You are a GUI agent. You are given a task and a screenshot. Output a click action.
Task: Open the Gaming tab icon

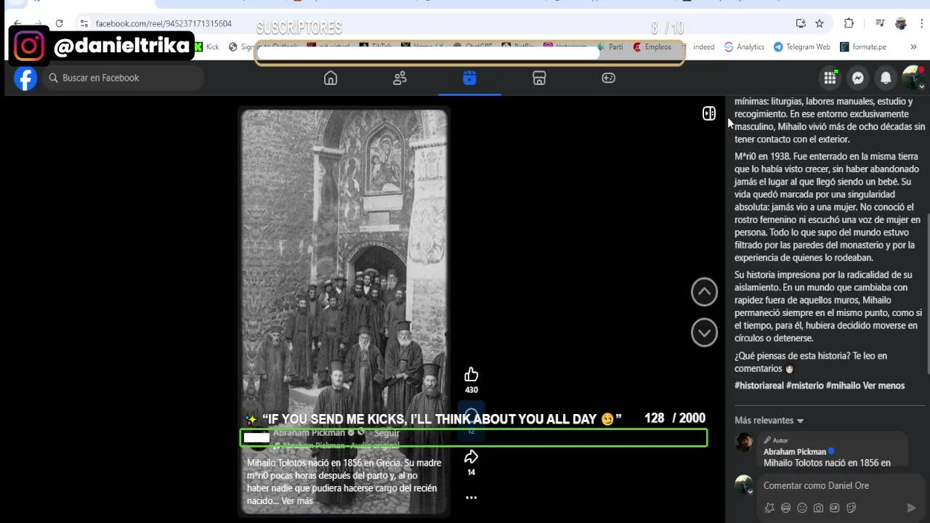(609, 78)
